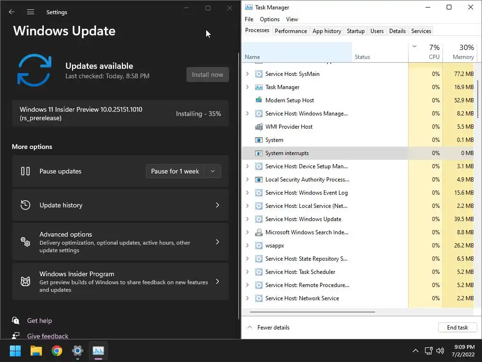Viewport: 482px width, 362px height.
Task: Expand Service Host: Device Setup Man... row
Action: click(248, 166)
